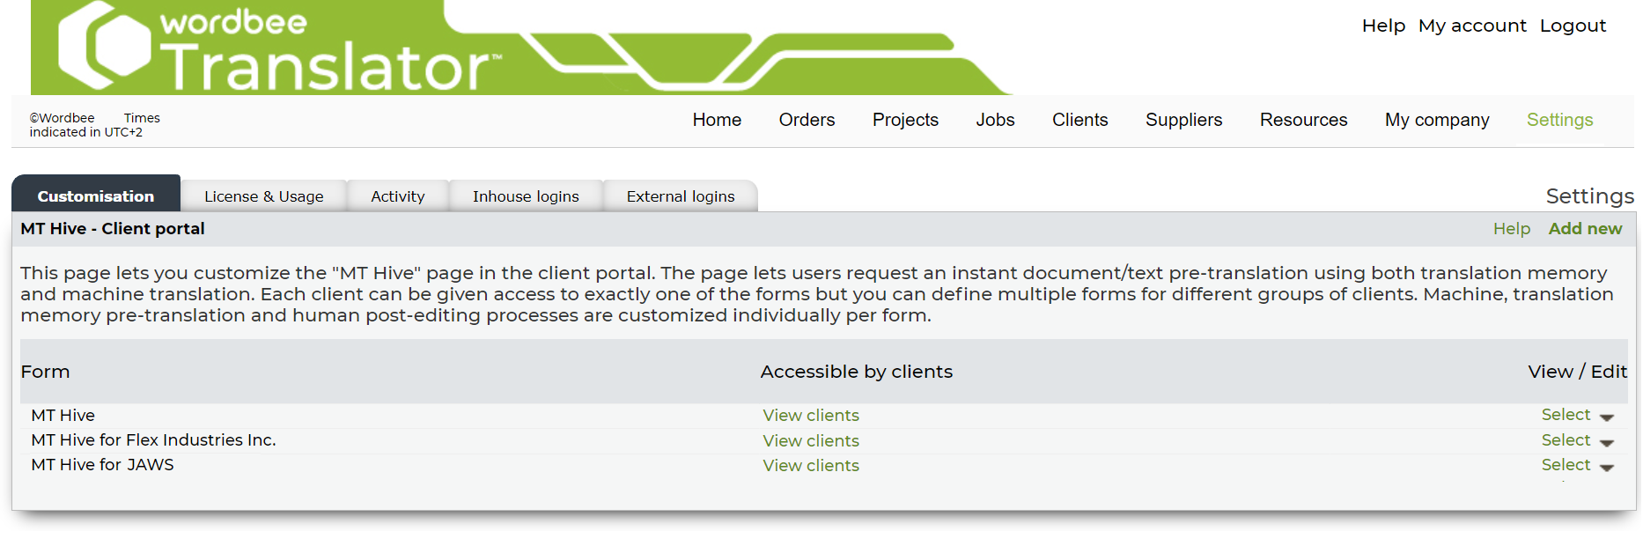Image resolution: width=1643 pixels, height=546 pixels.
Task: Open Select dropdown for Flex Industries row
Action: coord(1576,440)
